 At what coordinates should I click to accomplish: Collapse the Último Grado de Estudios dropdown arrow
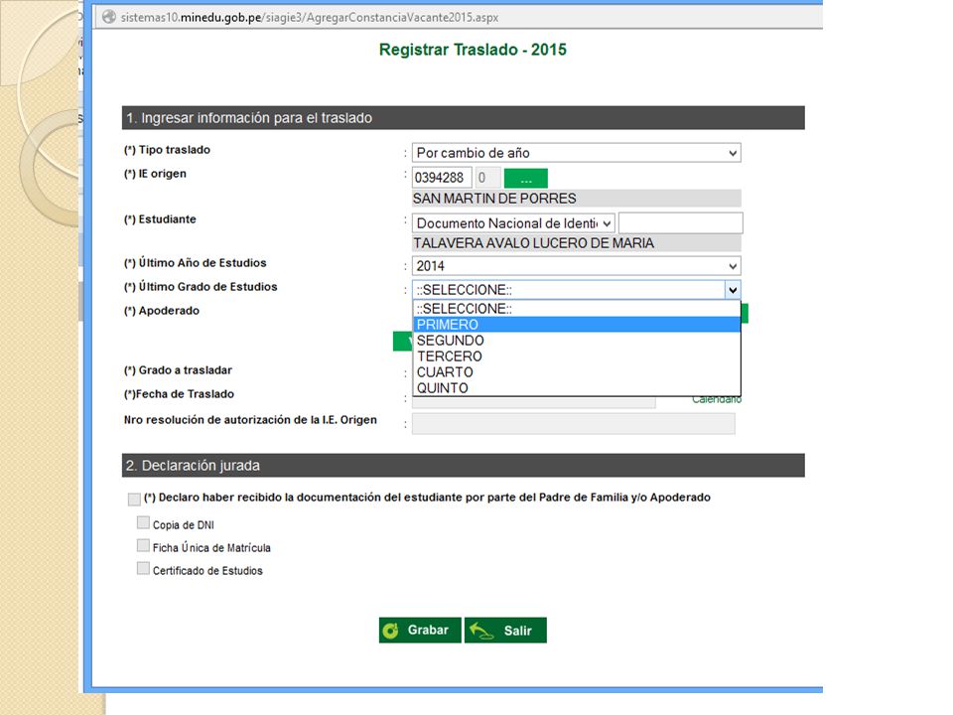733,290
